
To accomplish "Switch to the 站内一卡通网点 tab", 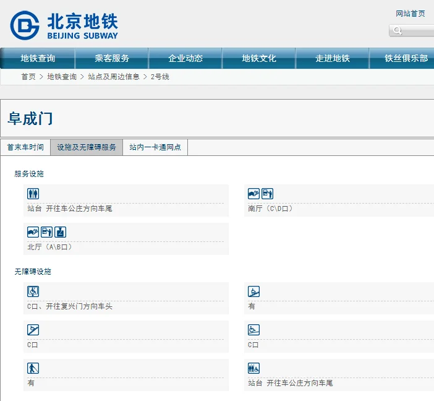I will (x=155, y=147).
